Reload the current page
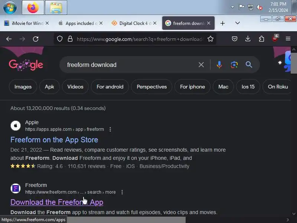The image size is (297, 223). tap(36, 39)
